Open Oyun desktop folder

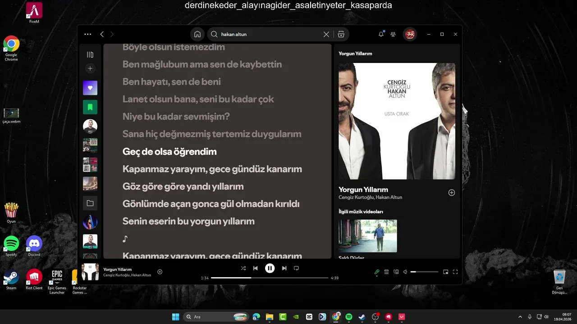(11, 212)
